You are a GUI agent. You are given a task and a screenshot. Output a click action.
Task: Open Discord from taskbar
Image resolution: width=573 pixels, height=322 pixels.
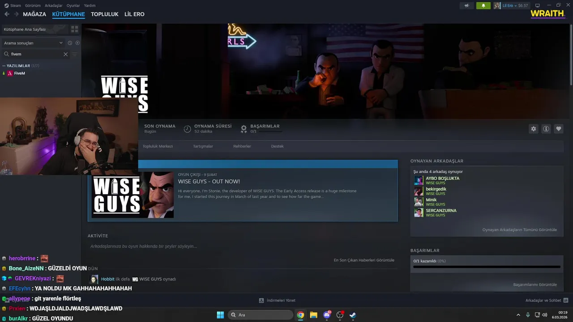[327, 315]
